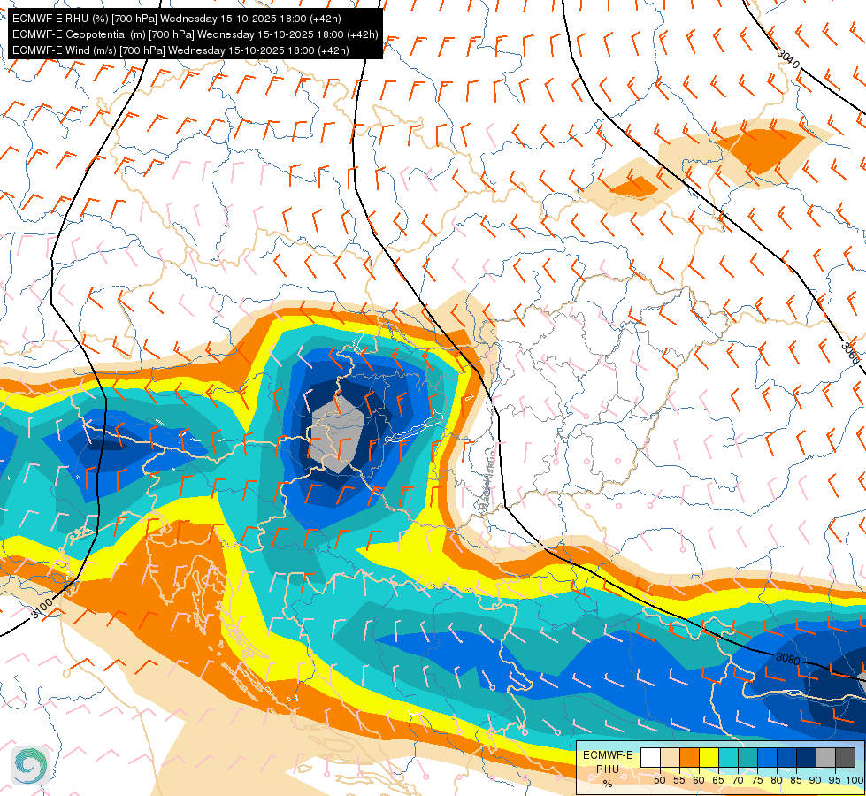Click the RHU 700 hPa title line
The height and width of the screenshot is (796, 866).
click(x=177, y=19)
